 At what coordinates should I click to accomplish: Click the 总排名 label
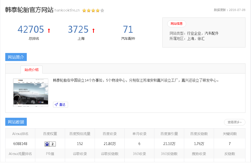click(34, 38)
